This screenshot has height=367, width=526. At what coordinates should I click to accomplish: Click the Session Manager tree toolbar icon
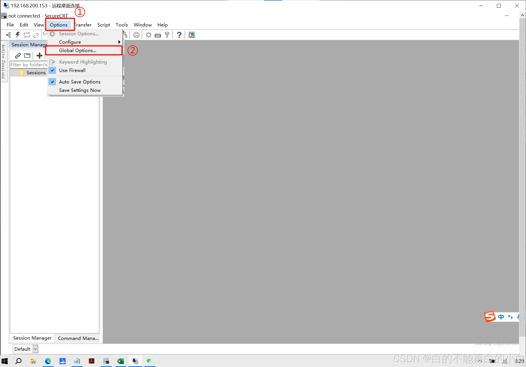8,35
